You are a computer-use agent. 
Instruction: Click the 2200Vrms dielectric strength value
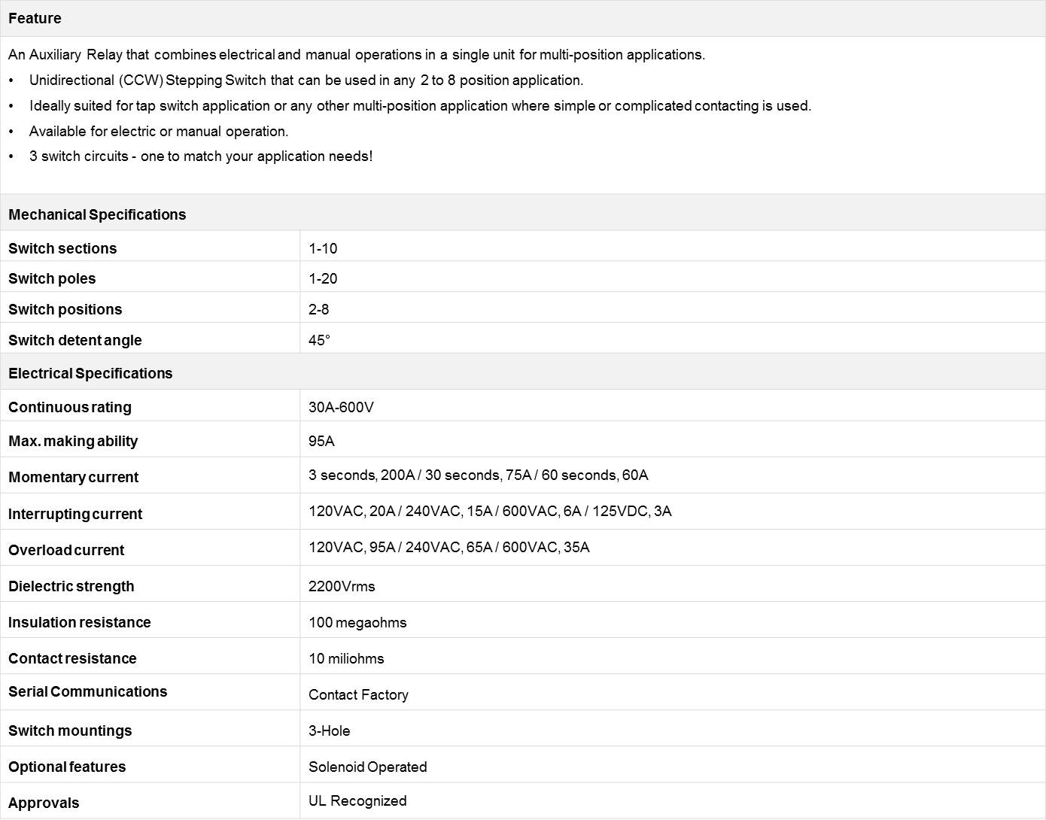(x=342, y=586)
